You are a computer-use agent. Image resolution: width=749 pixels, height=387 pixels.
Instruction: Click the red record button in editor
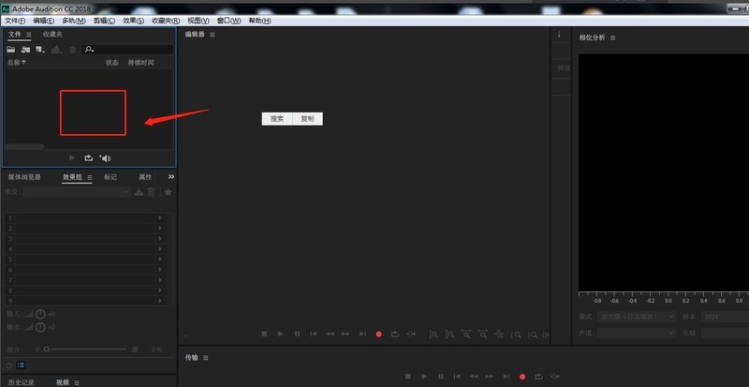click(x=378, y=334)
